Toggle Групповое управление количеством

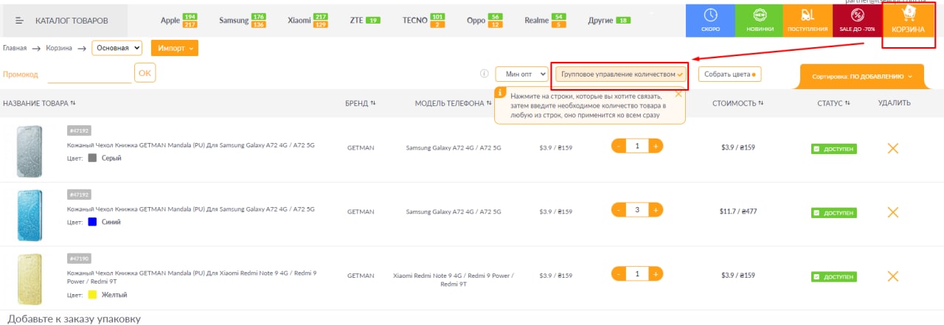pos(621,74)
